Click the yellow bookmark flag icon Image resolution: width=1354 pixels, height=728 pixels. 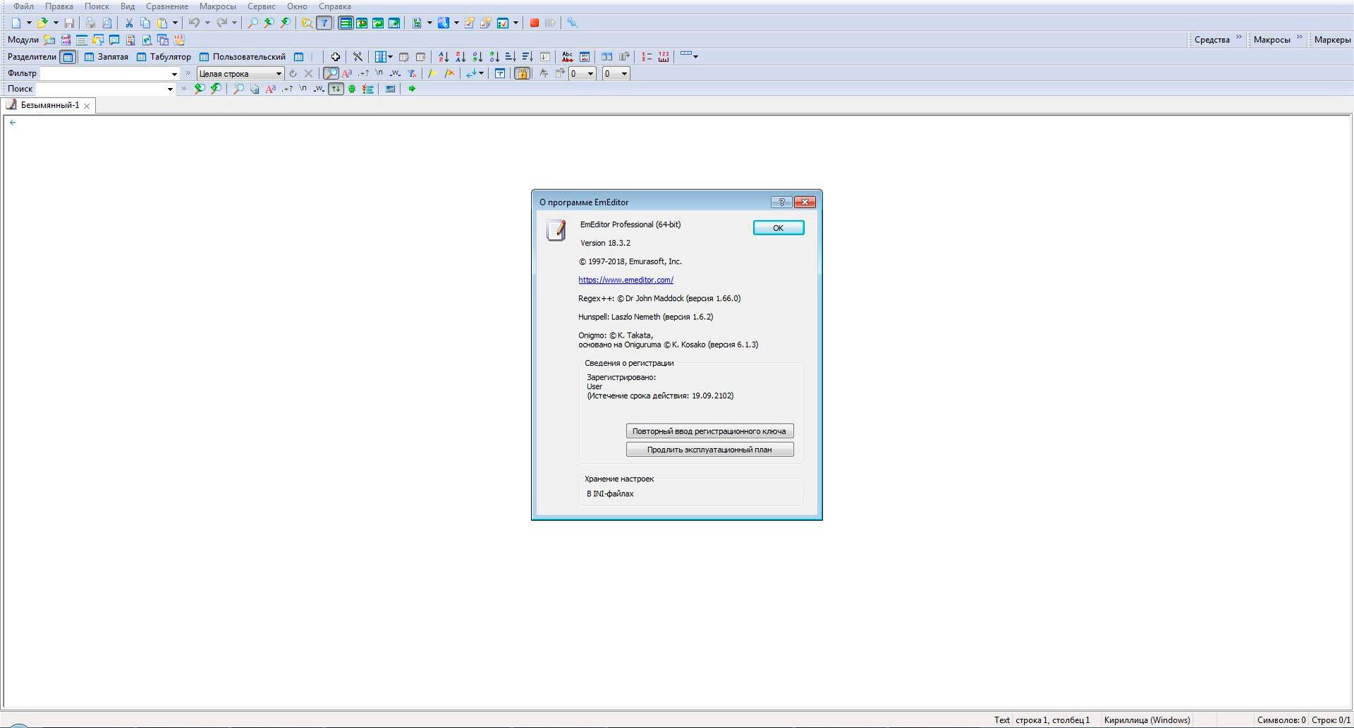[432, 73]
